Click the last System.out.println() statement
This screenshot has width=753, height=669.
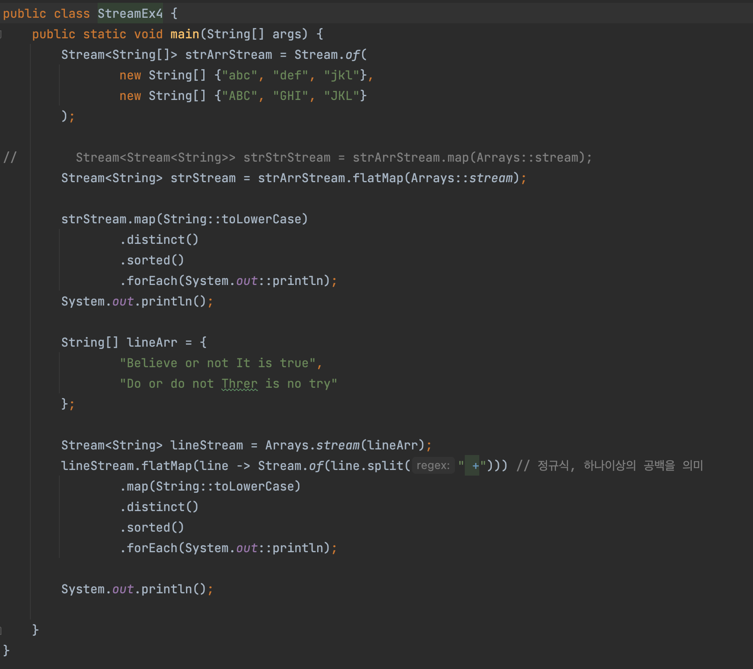(x=137, y=589)
